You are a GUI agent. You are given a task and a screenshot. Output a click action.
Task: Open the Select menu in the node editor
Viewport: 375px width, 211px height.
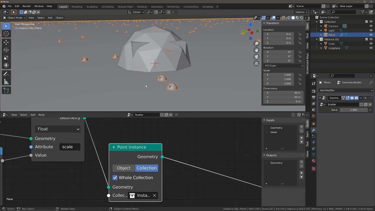tap(23, 115)
